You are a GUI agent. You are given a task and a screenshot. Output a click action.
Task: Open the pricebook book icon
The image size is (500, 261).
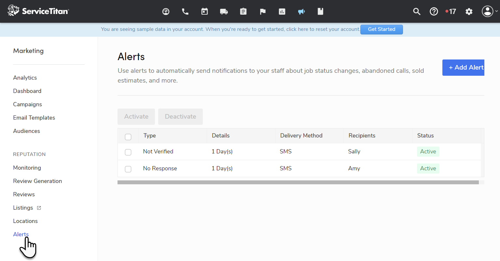(x=321, y=12)
